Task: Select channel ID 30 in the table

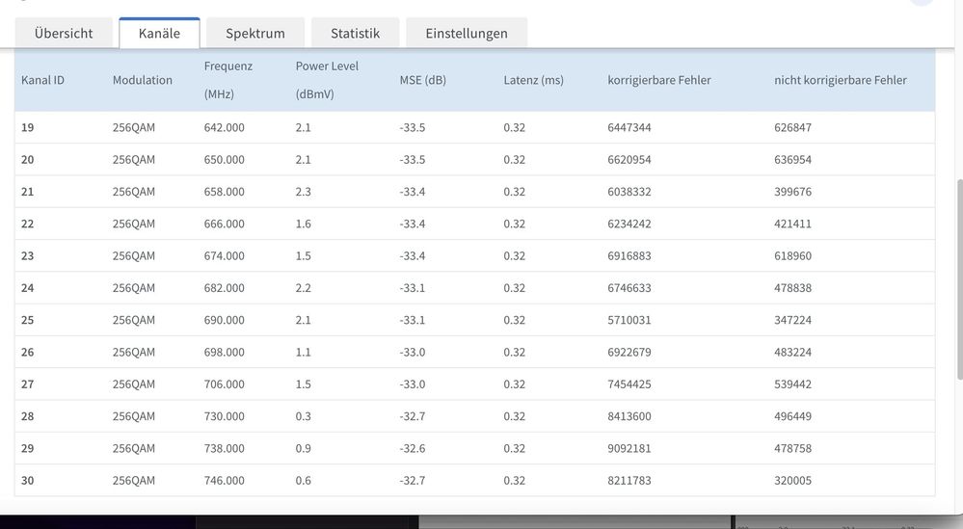Action: pos(28,481)
